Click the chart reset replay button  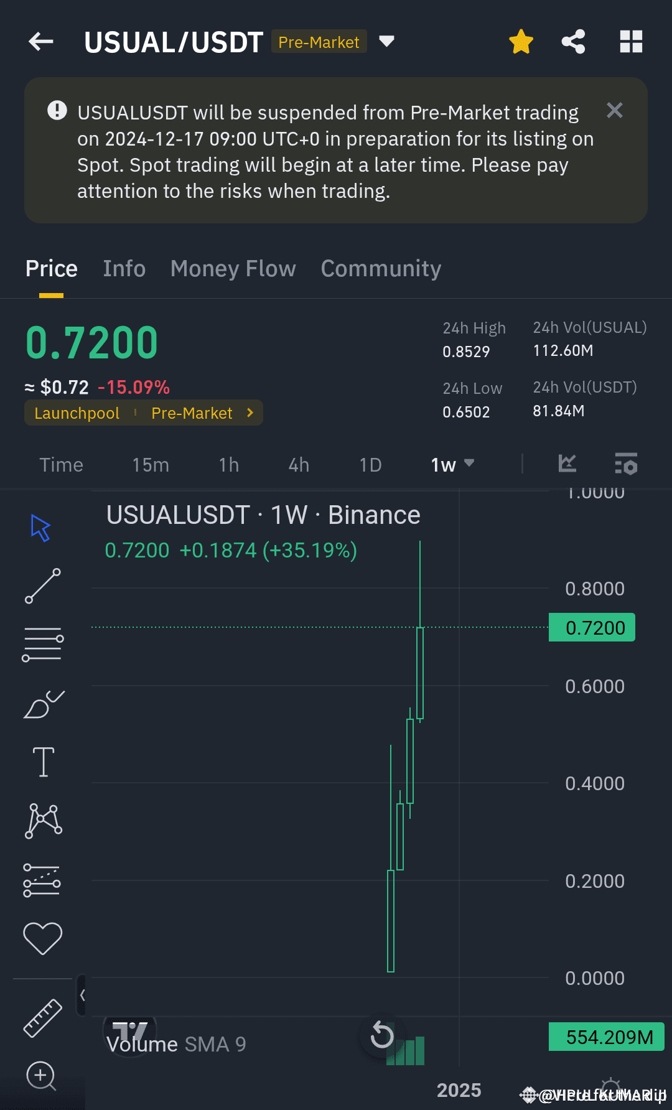pyautogui.click(x=381, y=1036)
